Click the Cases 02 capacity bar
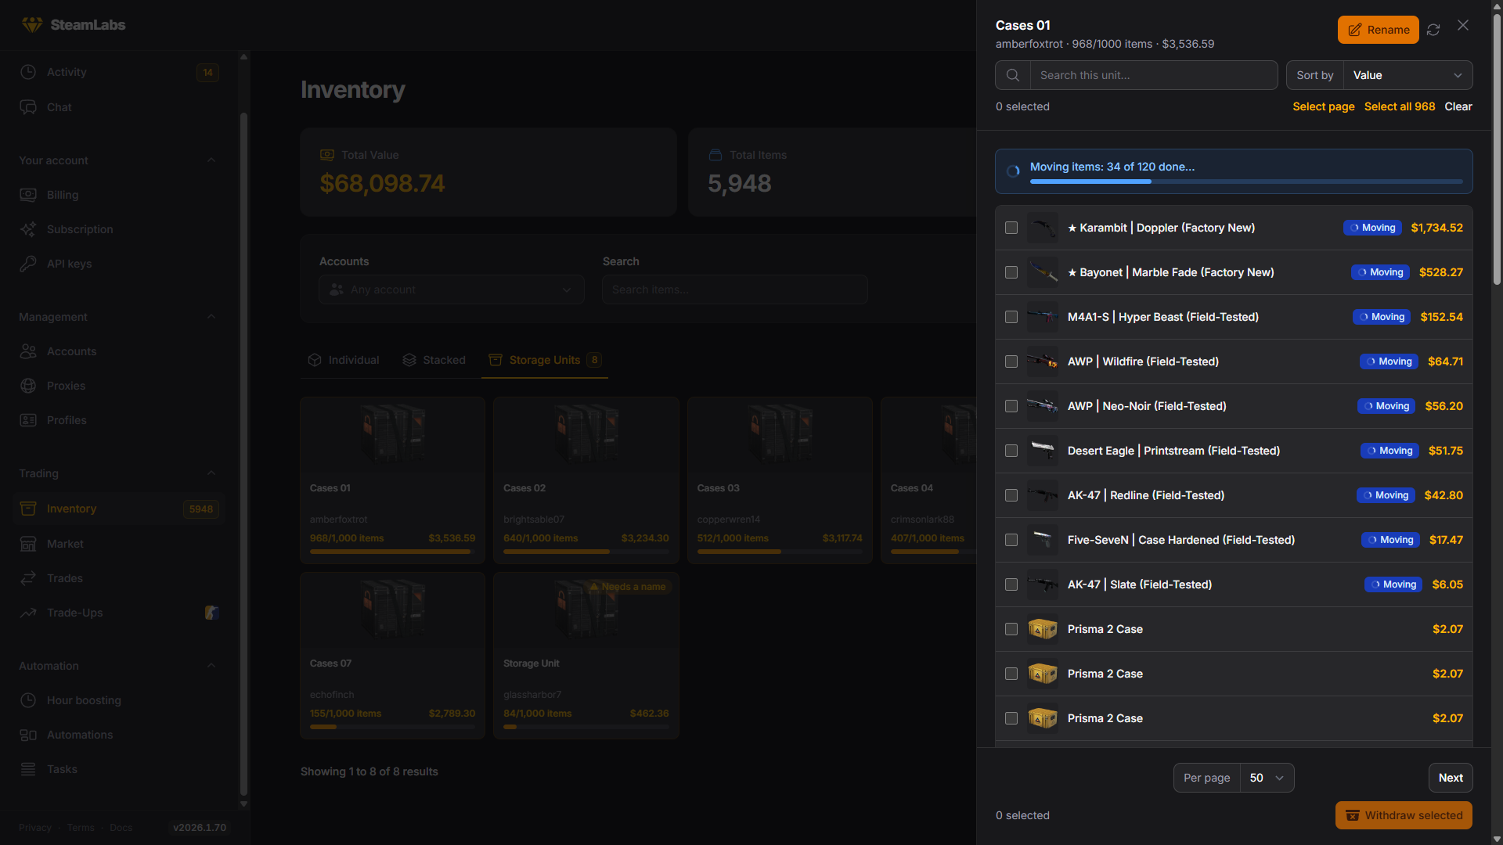The height and width of the screenshot is (845, 1503). pyautogui.click(x=586, y=552)
